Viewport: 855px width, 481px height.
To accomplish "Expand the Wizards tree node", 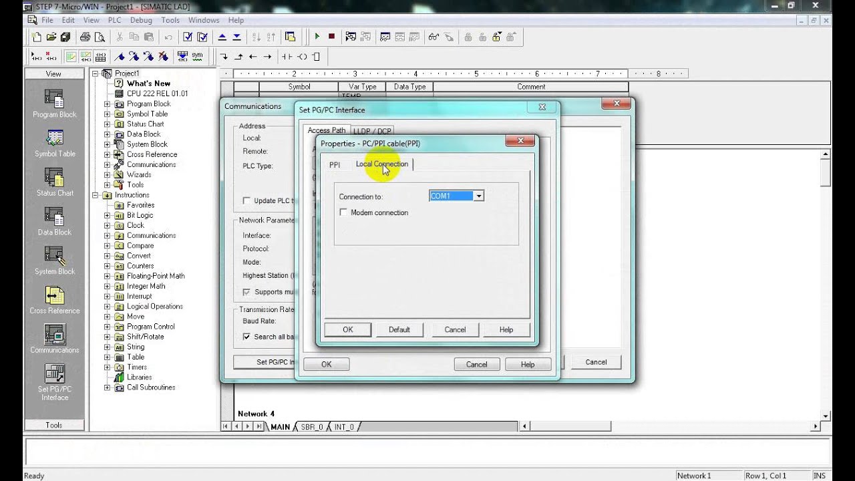I will 107,175.
